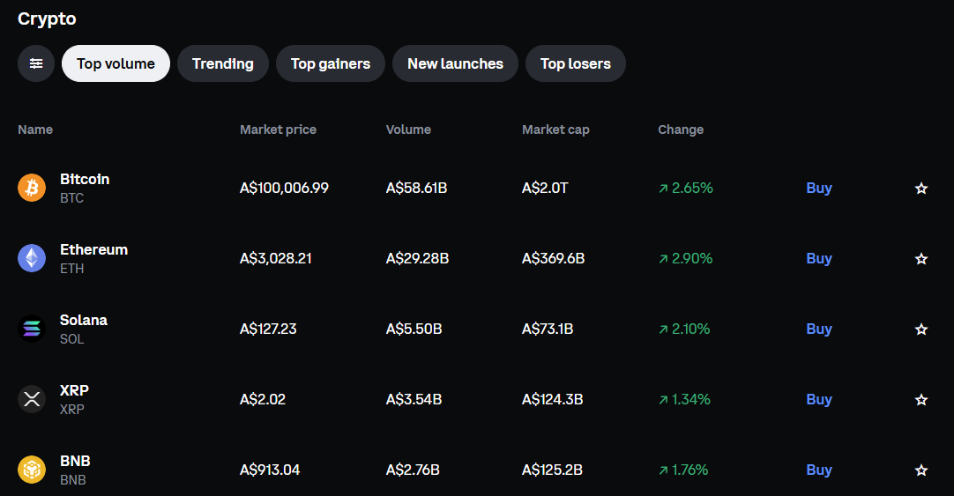
Task: Click the Ethereum logo icon
Action: click(x=32, y=258)
